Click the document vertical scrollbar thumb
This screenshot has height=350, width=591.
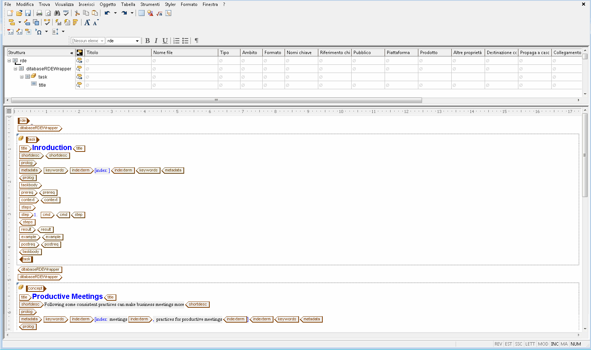point(585,155)
